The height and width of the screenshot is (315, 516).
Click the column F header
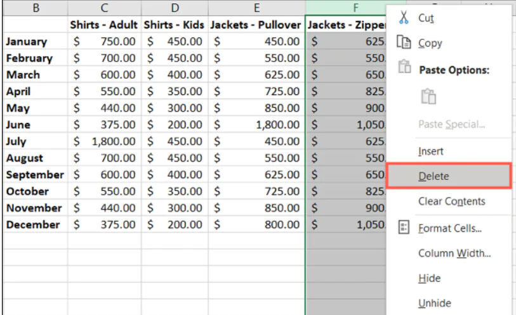(x=346, y=8)
